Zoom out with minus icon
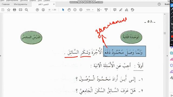The height and width of the screenshot is (97, 173). point(75,10)
